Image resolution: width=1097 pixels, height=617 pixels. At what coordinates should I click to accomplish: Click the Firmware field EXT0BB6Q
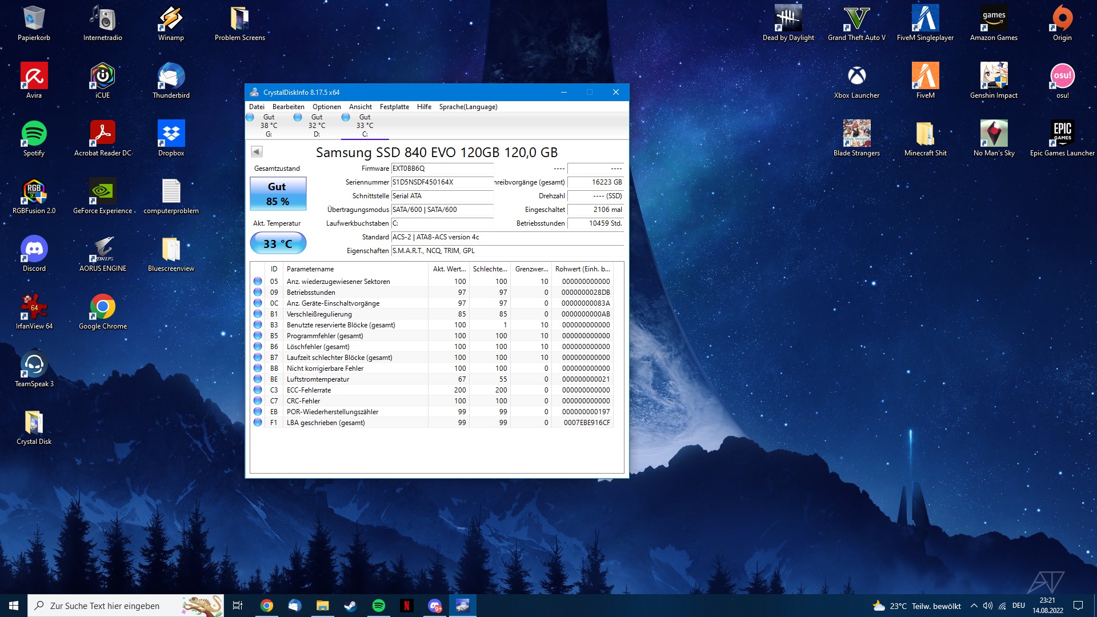[442, 169]
